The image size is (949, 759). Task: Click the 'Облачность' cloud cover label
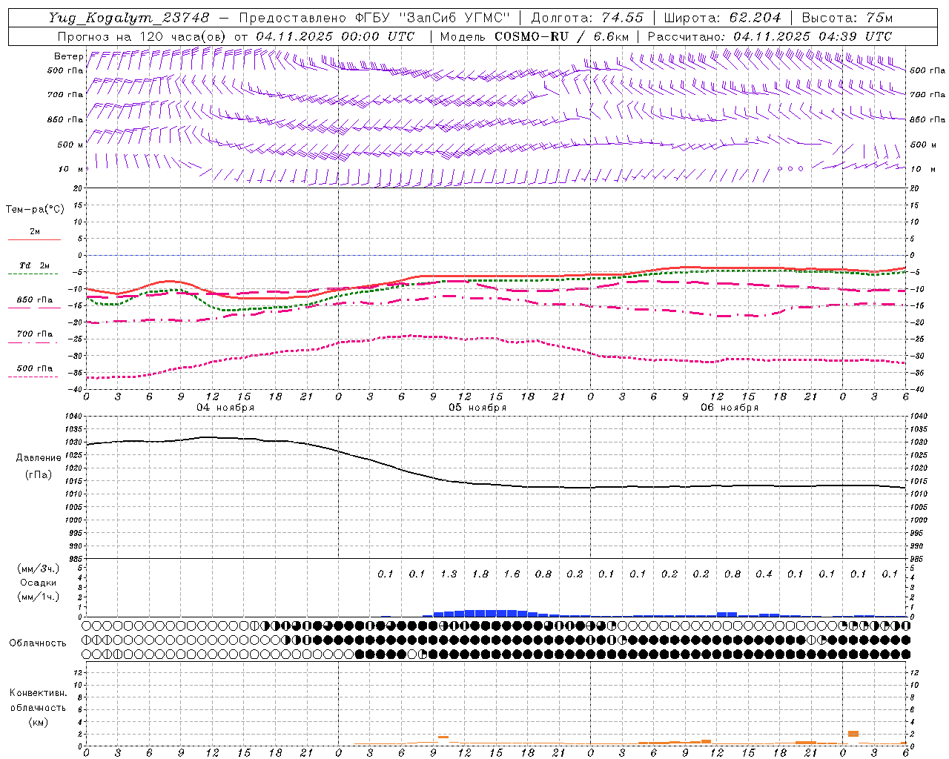point(38,643)
